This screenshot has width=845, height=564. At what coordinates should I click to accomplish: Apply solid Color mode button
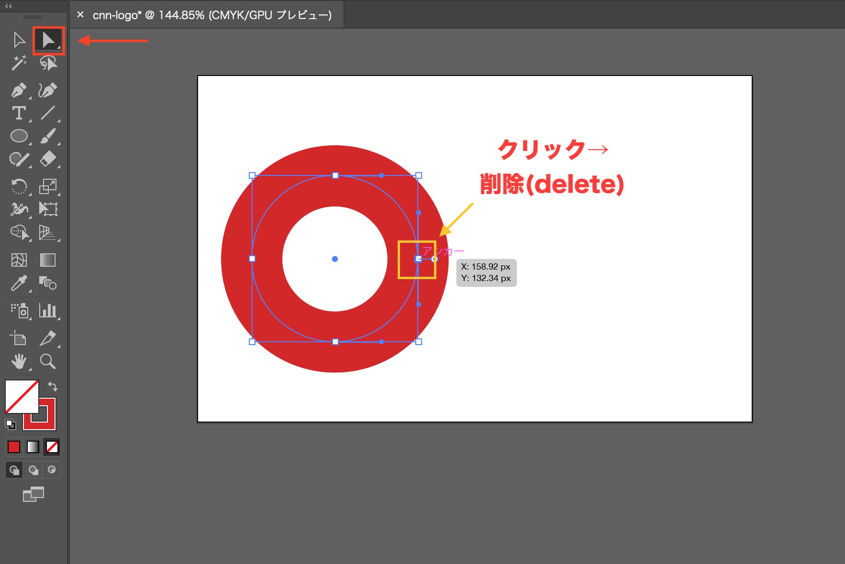(x=14, y=447)
